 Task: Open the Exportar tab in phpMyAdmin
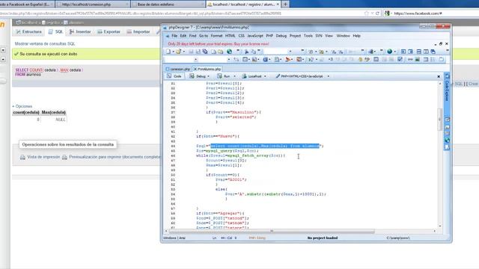coord(109,31)
